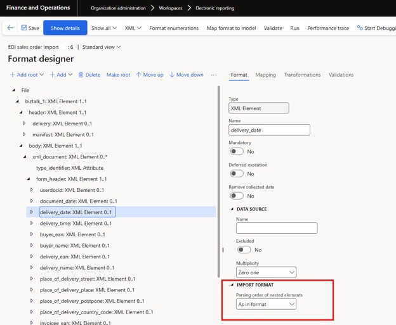
Task: Collapse the DATA SOURCE section
Action: click(x=232, y=209)
